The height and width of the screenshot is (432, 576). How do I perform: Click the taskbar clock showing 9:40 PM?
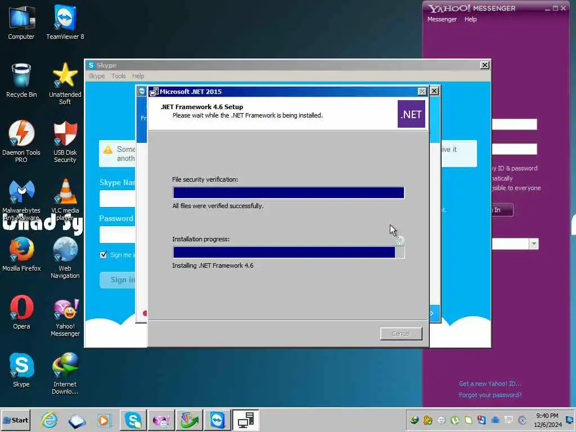547,420
